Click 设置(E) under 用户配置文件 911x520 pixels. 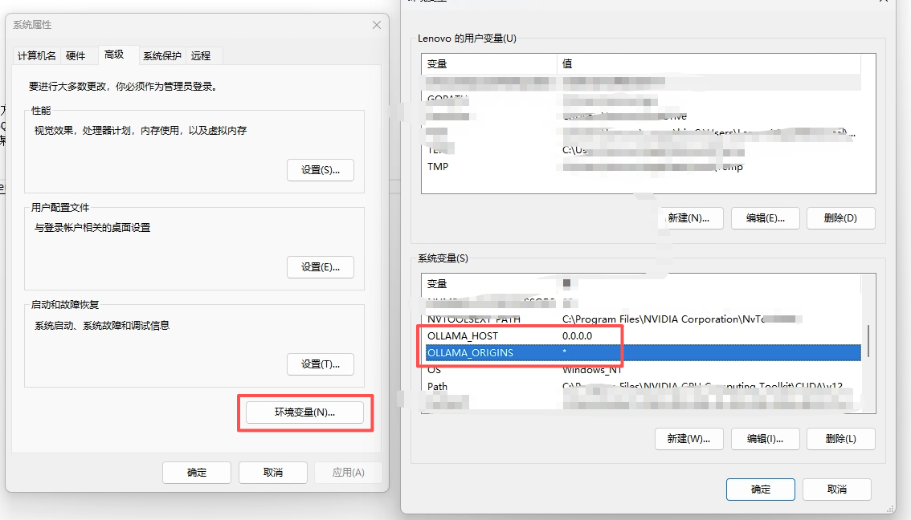coord(321,267)
